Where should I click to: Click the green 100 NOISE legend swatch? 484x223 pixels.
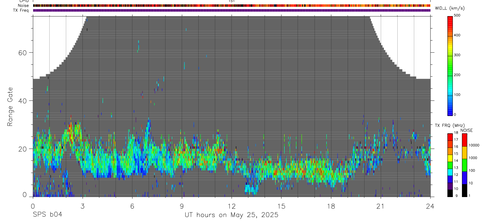point(464,165)
